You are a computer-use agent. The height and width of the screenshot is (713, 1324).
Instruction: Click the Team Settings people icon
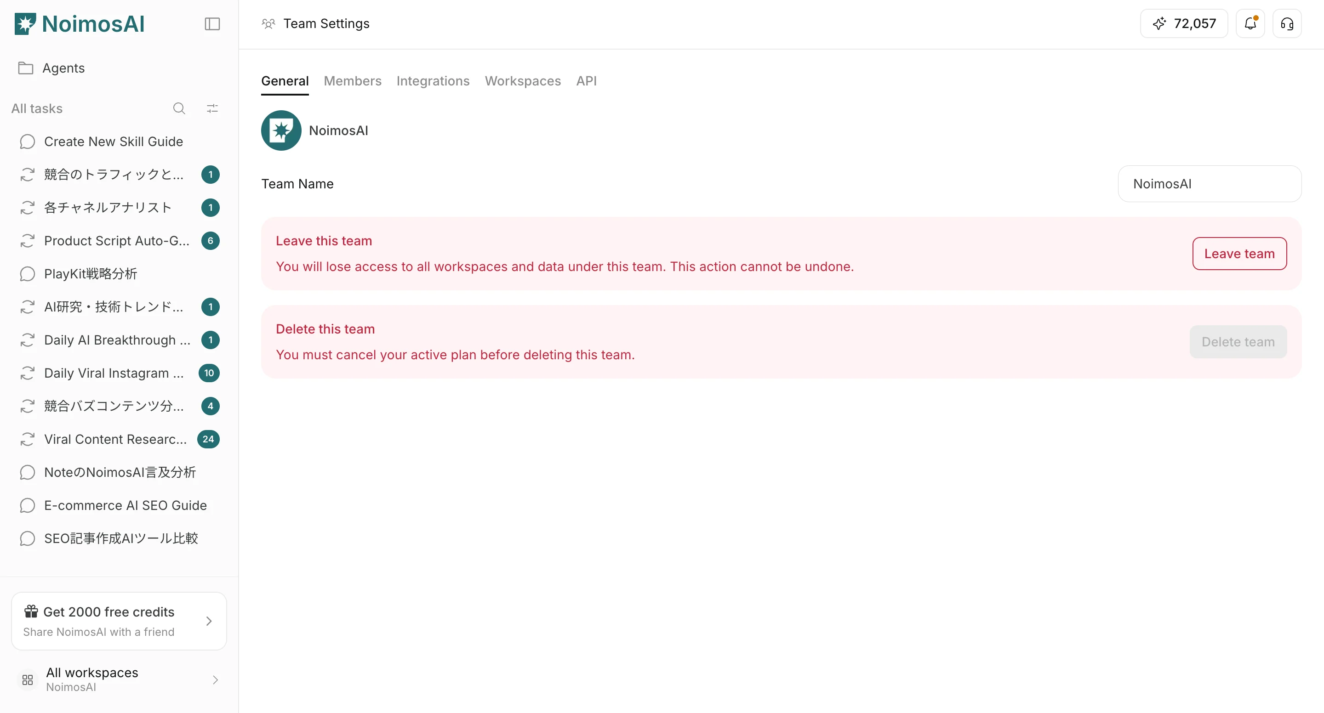(268, 23)
